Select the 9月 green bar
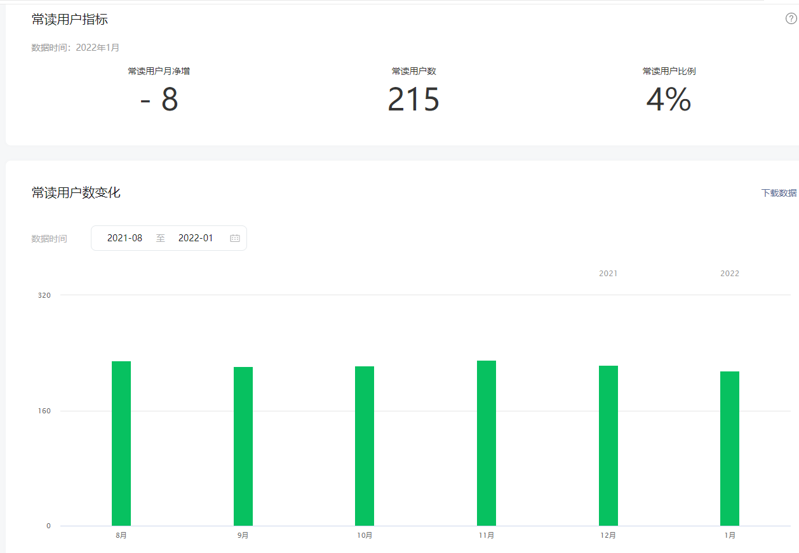This screenshot has height=553, width=799. coord(243,446)
